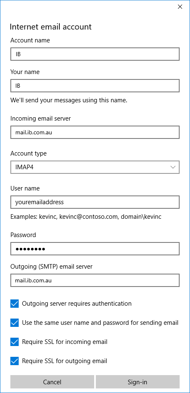Screen dimensions: 190x393
Task: Click the Examples kevinc hint text
Action: (86, 217)
